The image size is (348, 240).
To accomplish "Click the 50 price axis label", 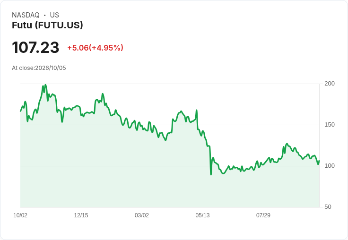I will [328, 207].
